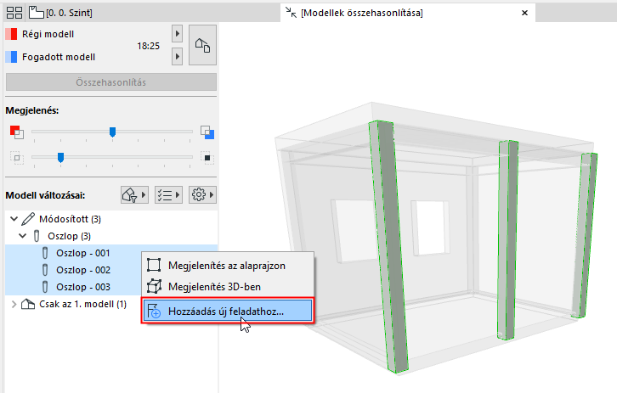Open the Fogadott modell selection arrow
The height and width of the screenshot is (393, 617).
pos(177,57)
